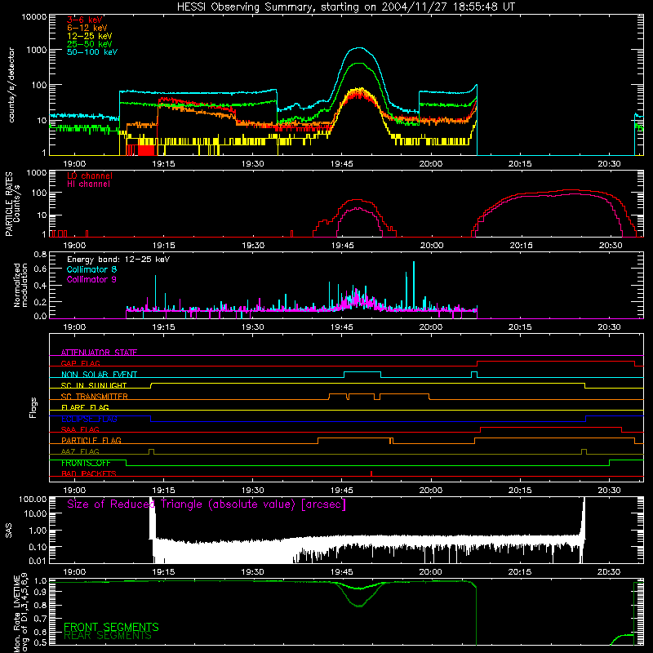Click the 'Collimator 9' legend label
Viewport: 653px width, 653px height.
point(91,279)
